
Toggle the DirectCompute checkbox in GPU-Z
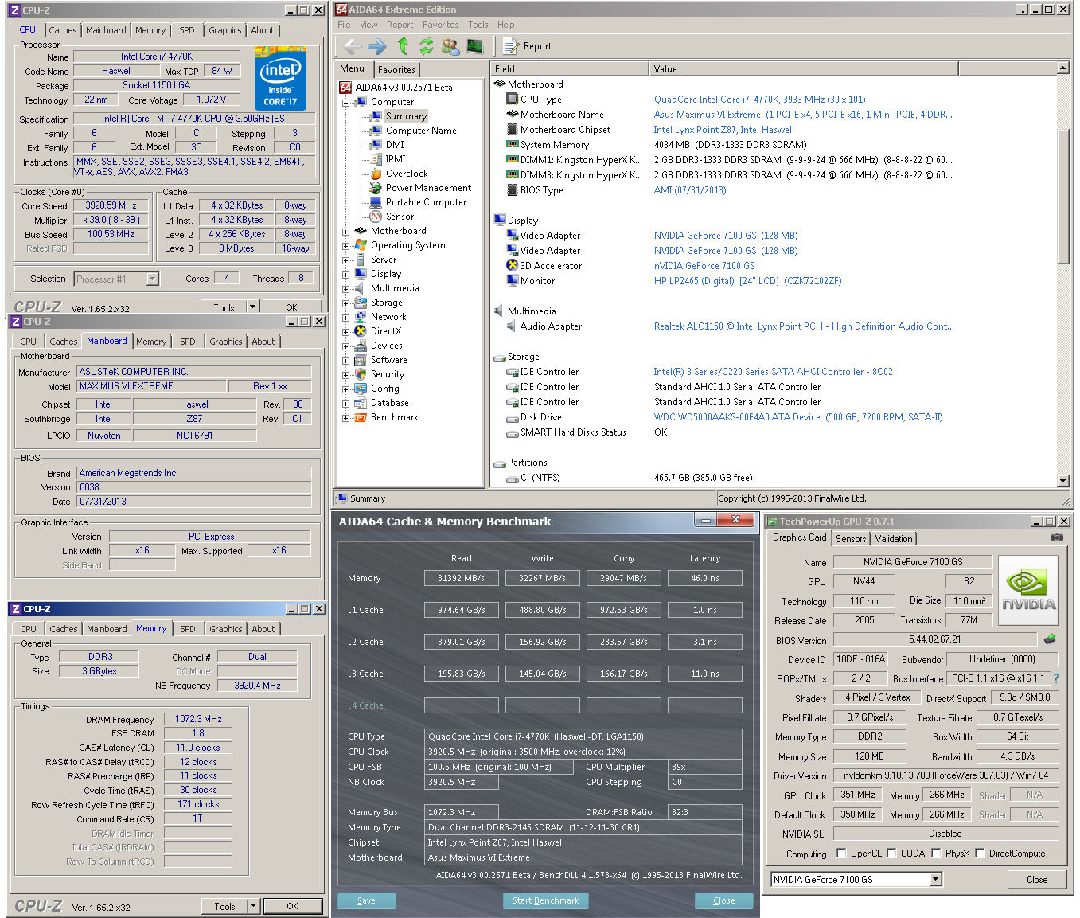[x=980, y=853]
